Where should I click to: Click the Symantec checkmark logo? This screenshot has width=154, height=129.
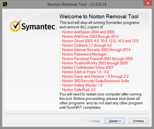(x=16, y=26)
